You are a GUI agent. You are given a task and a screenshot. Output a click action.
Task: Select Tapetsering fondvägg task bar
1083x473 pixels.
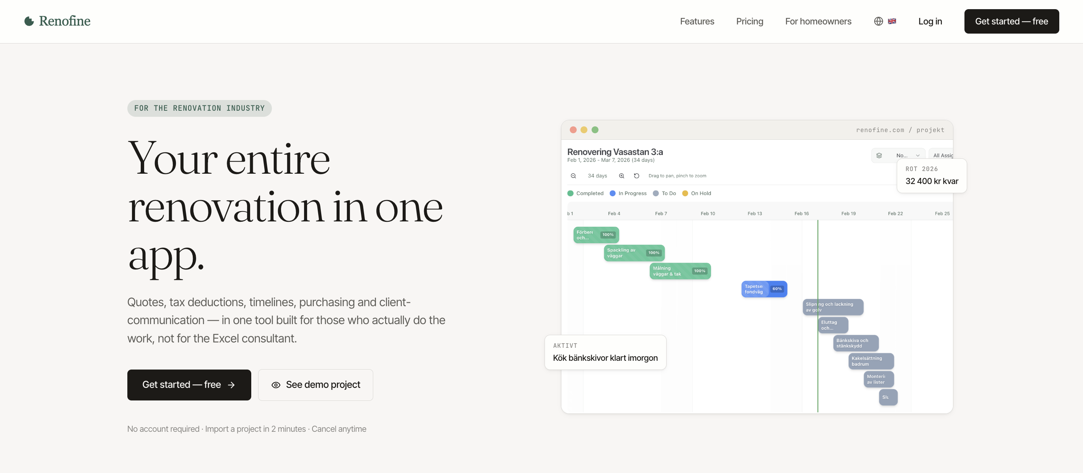tap(764, 289)
